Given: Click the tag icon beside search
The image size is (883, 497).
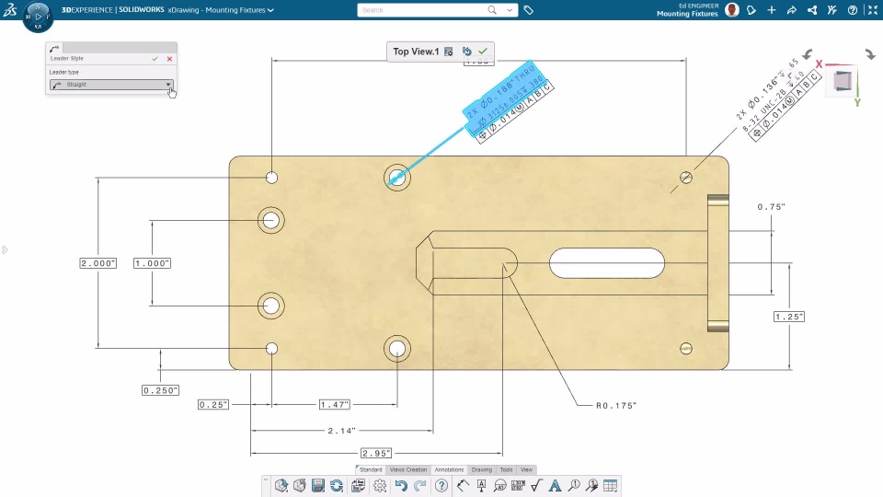Looking at the screenshot, I should (528, 10).
